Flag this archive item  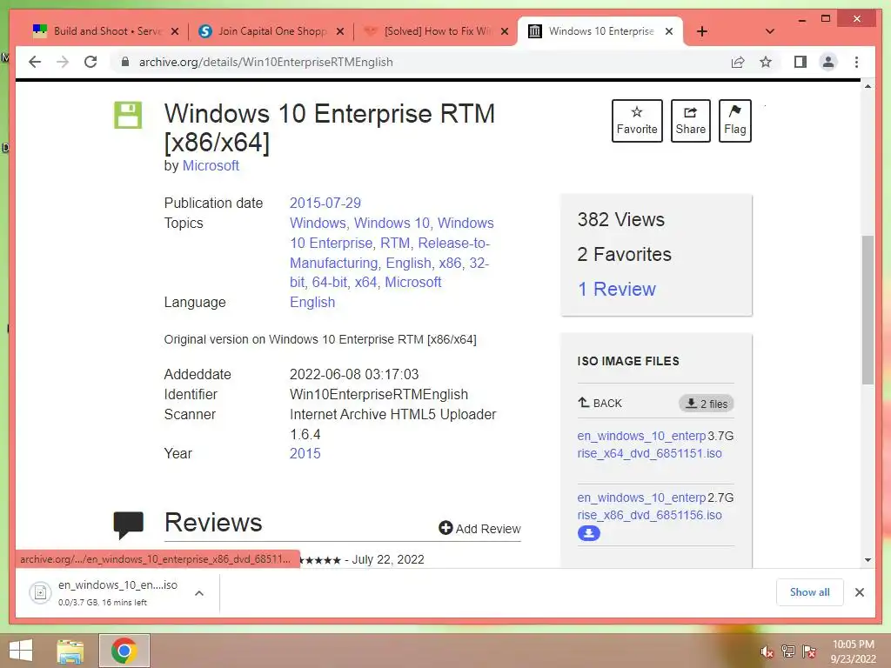point(734,121)
